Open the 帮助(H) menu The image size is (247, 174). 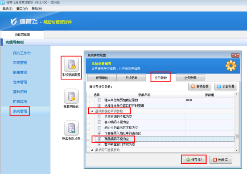point(37,8)
